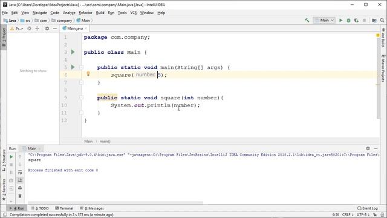Collapse all in the Project panel
Viewport: 387px width, 218px height.
click(x=37, y=28)
